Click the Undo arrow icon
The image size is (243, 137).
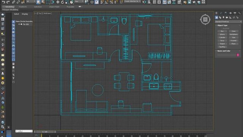point(3,2)
